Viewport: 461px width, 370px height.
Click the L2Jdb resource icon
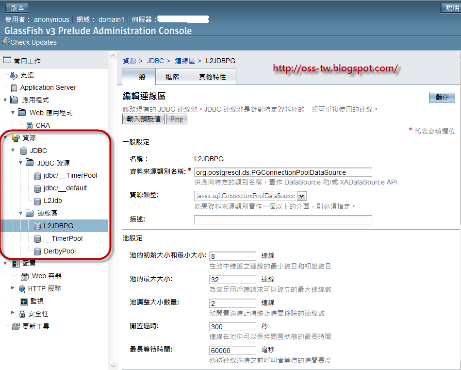click(x=37, y=201)
